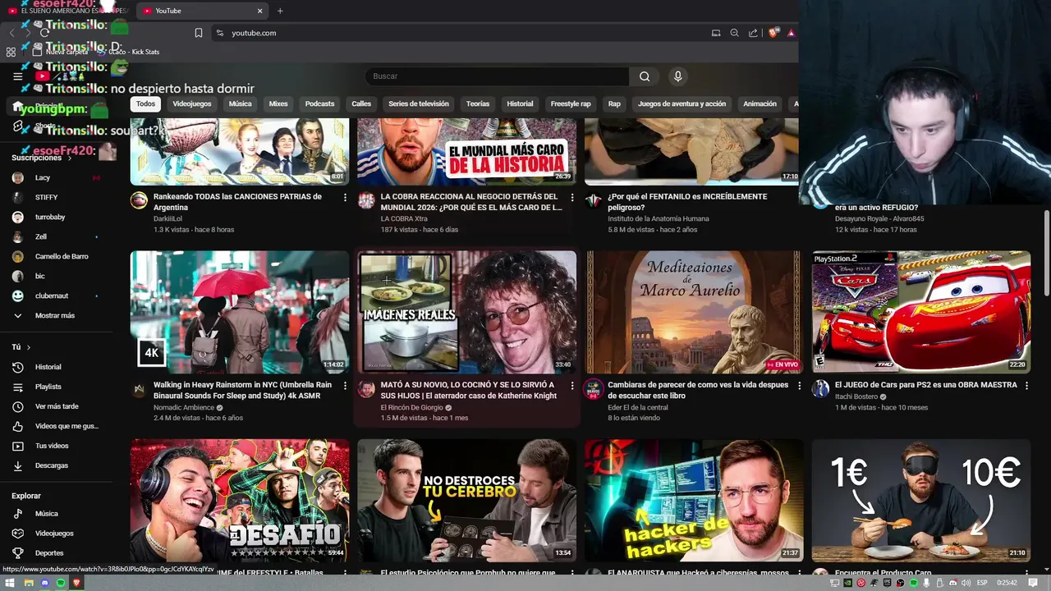Select the Juegos de aventura y acción chip
Image resolution: width=1051 pixels, height=591 pixels.
pyautogui.click(x=682, y=104)
